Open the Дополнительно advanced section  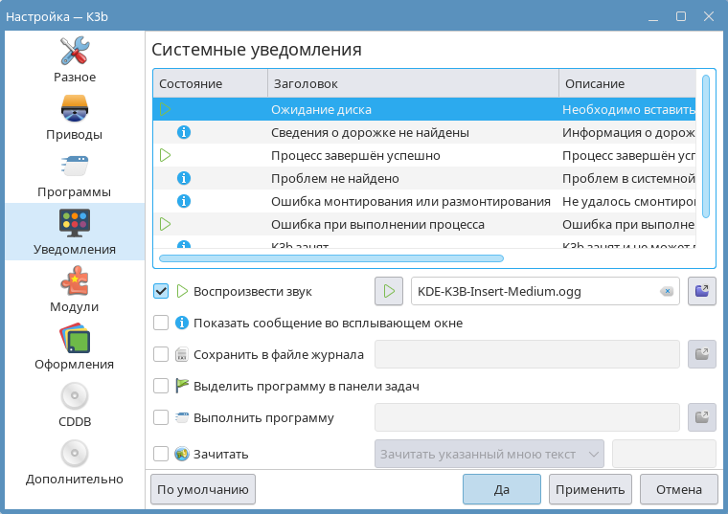(74, 461)
